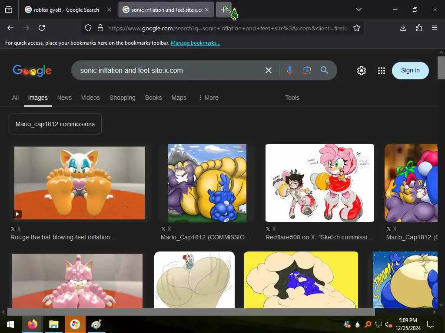Click the Google logo
Image resolution: width=445 pixels, height=333 pixels.
tap(32, 71)
